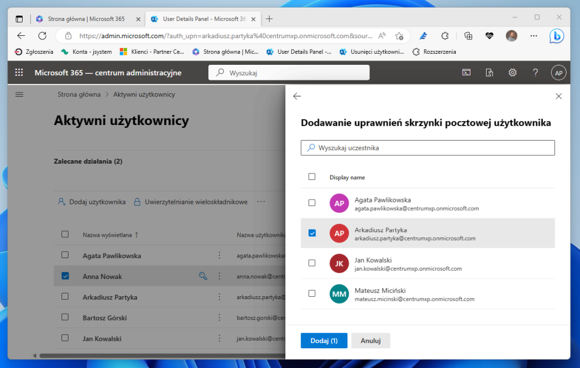The image size is (580, 368).
Task: Click the edge toolbar feather icon
Action: tap(423, 36)
